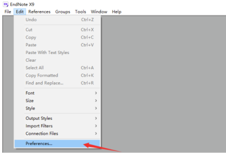226x153 pixels.
Task: Open the Help menu
Action: (117, 12)
